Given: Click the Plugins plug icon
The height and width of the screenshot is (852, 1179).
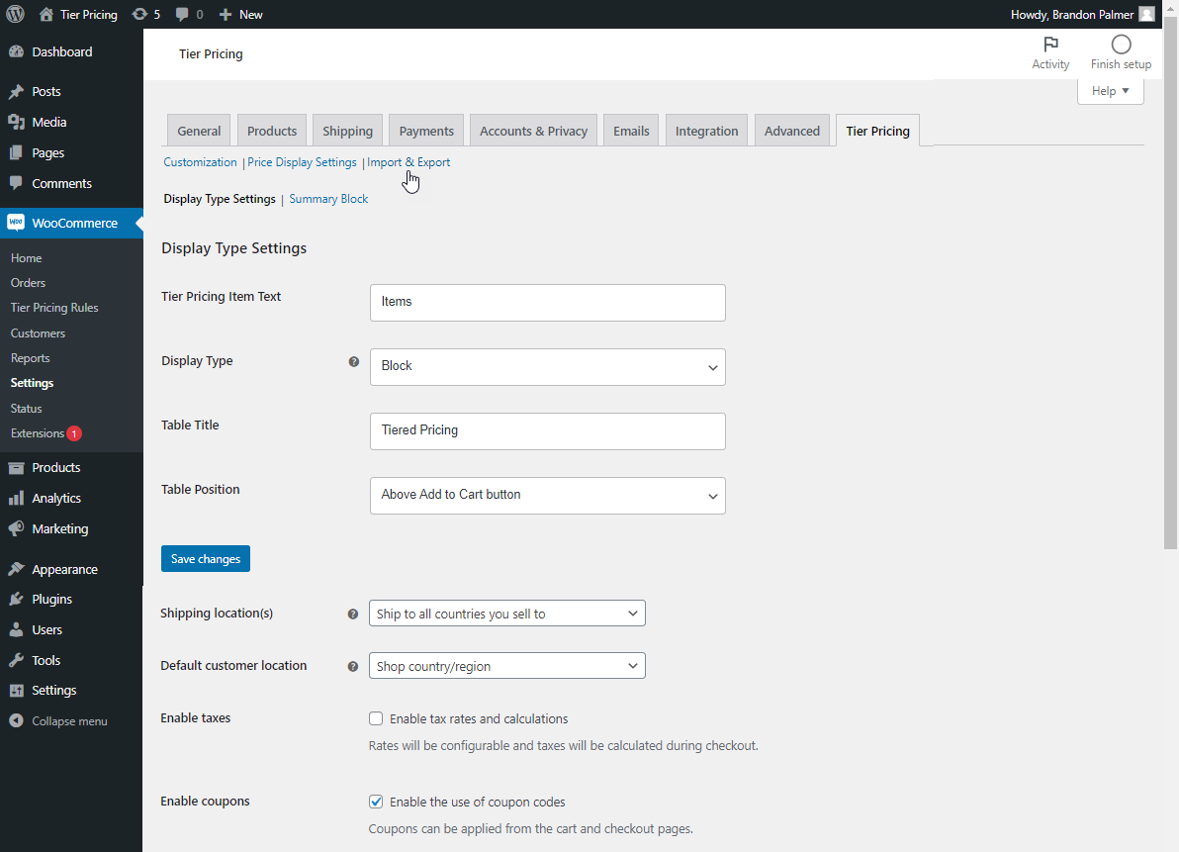Looking at the screenshot, I should (16, 600).
